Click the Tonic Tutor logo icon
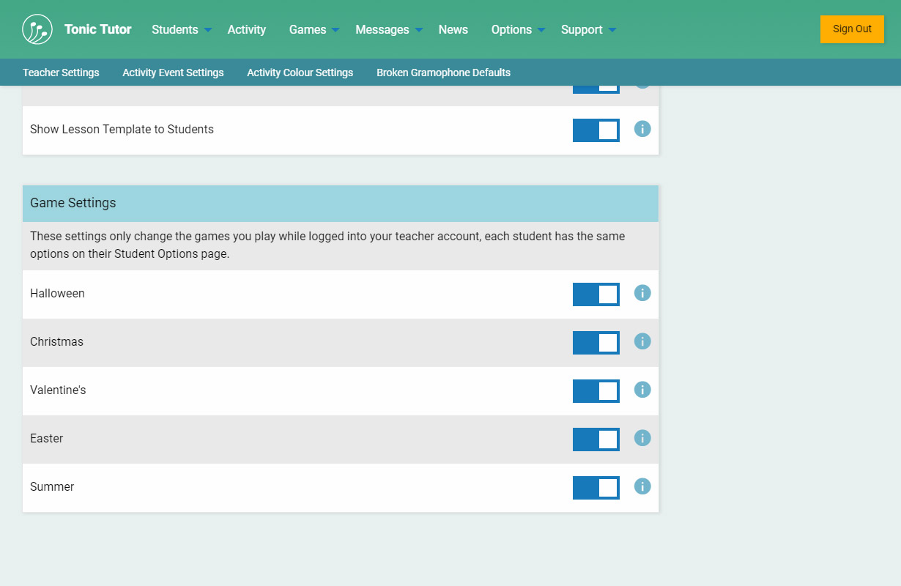901x586 pixels. 37,29
